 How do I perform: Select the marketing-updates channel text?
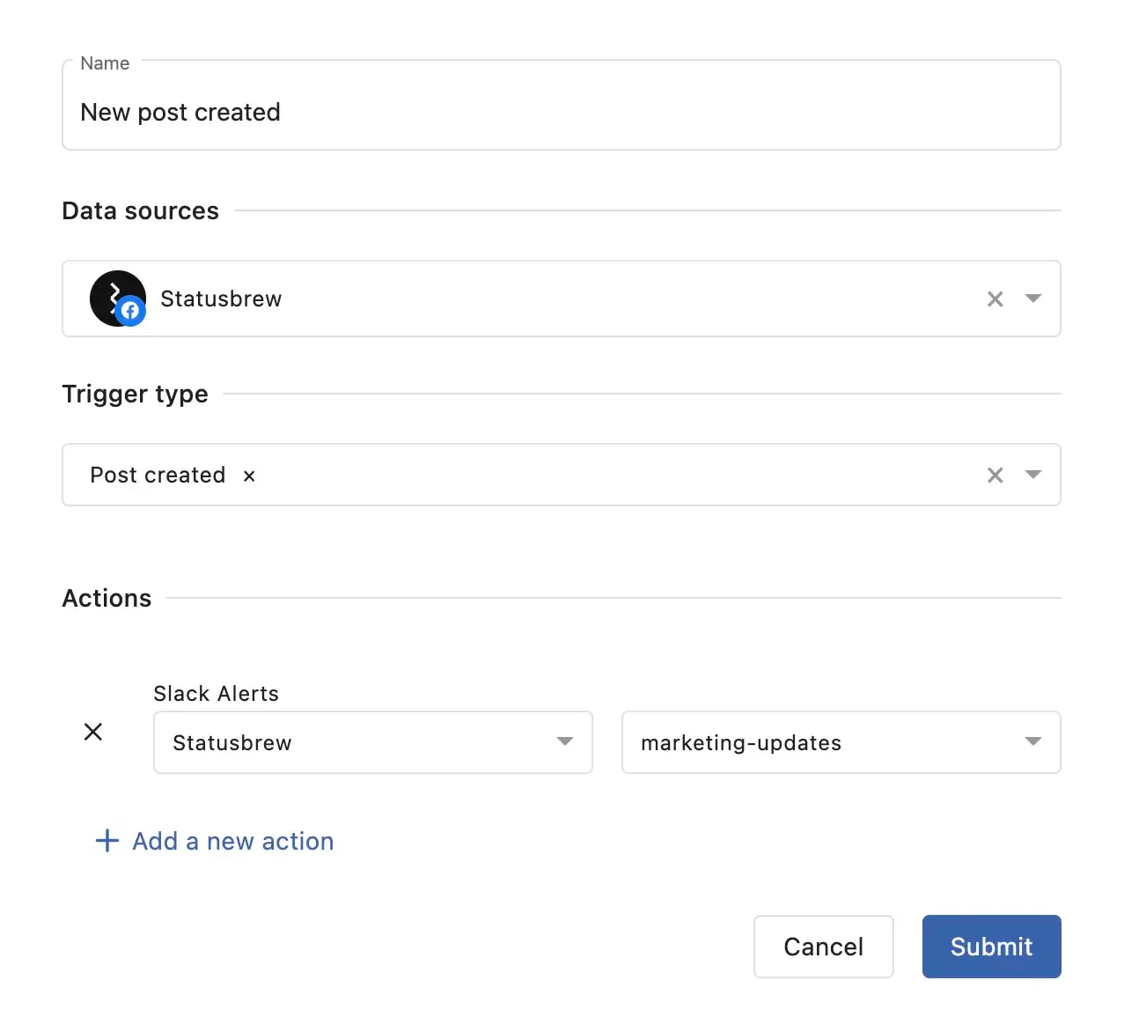coord(741,743)
